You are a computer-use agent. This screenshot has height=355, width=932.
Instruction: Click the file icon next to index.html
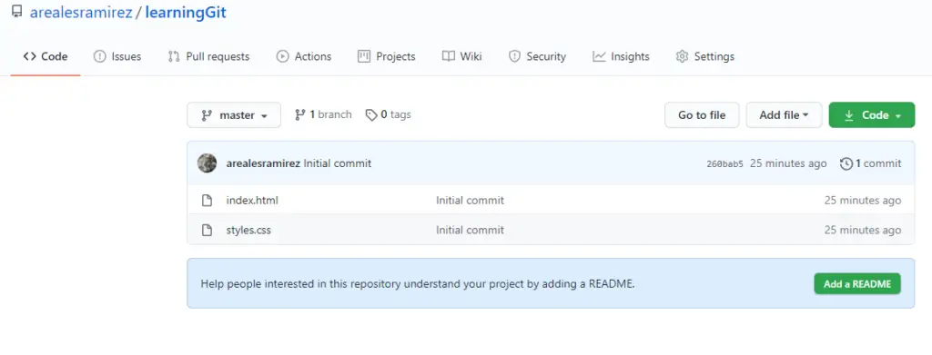click(207, 201)
